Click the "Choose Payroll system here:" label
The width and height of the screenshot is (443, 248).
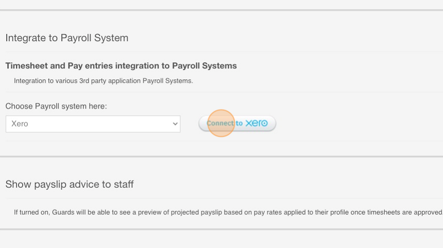56,107
